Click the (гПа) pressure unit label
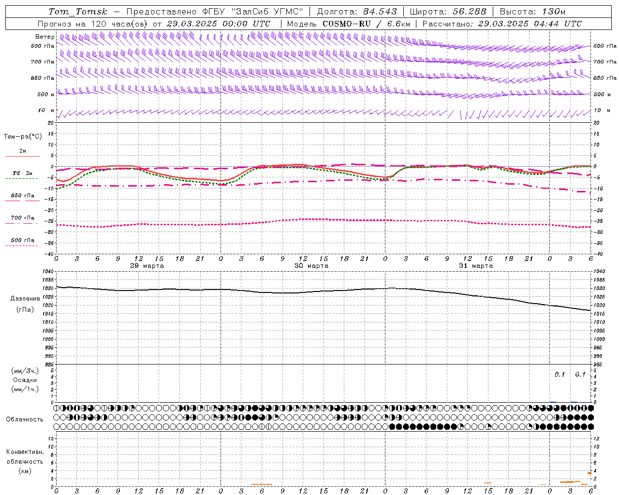Viewport: 619px width, 495px height. 25,310
